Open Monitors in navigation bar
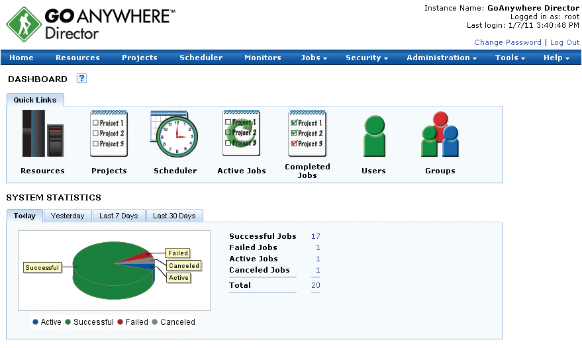The image size is (582, 348). point(263,58)
